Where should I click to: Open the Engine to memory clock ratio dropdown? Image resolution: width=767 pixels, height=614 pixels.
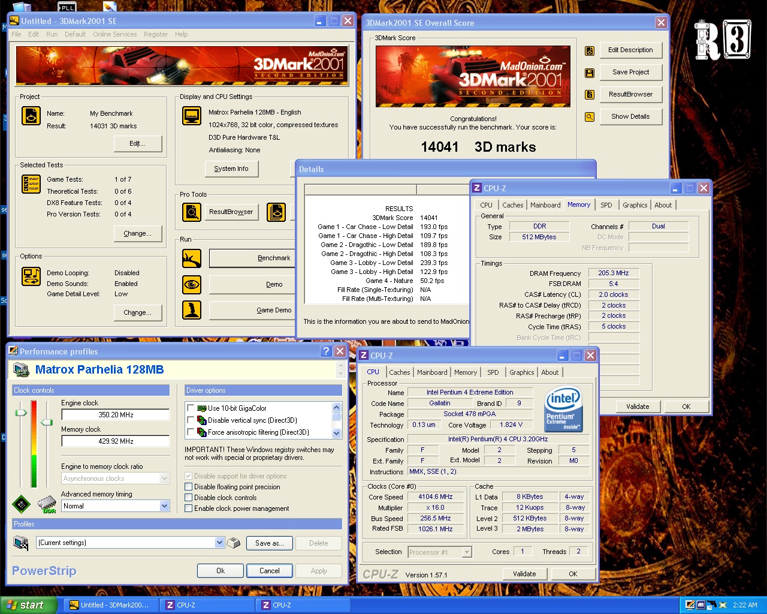[x=165, y=478]
